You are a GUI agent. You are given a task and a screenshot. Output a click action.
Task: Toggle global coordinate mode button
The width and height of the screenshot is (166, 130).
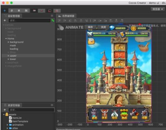(x=57, y=11)
